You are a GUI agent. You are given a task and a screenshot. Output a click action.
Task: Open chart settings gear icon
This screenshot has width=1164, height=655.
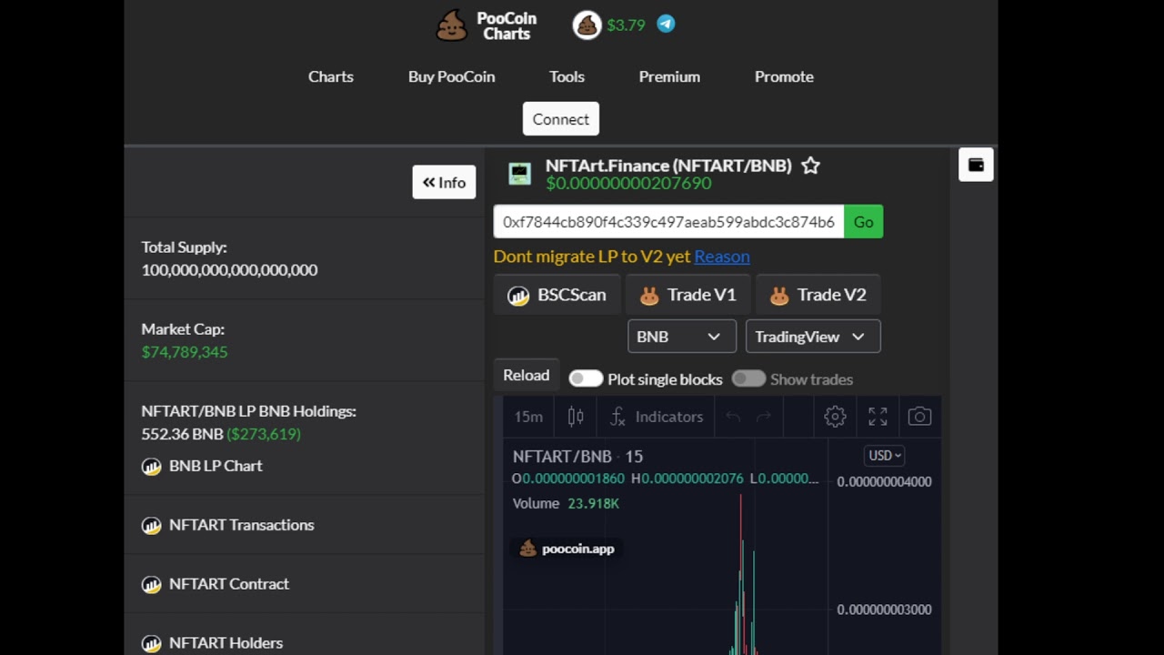pos(835,417)
